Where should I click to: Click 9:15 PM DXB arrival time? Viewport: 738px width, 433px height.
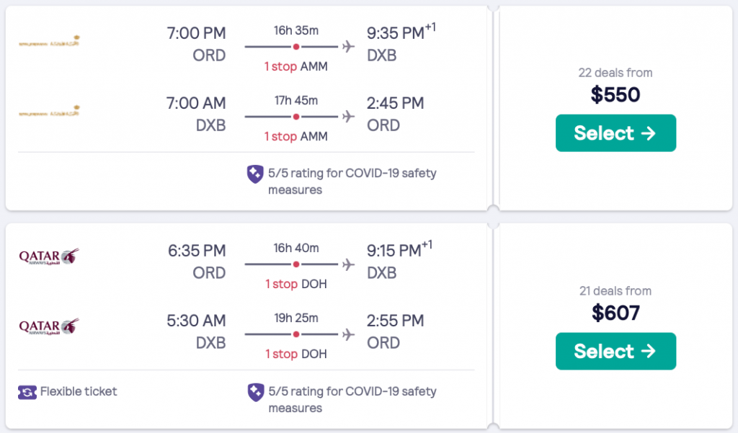(x=394, y=251)
